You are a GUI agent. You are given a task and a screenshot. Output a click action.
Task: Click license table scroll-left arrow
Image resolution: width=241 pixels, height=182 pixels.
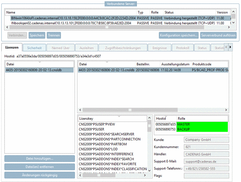click(x=80, y=110)
